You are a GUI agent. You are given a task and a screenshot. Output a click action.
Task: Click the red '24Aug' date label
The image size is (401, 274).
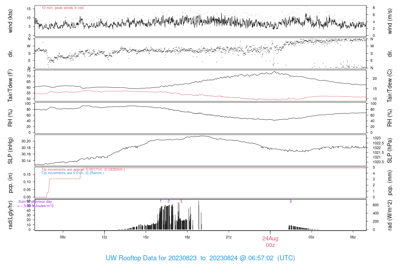click(270, 238)
